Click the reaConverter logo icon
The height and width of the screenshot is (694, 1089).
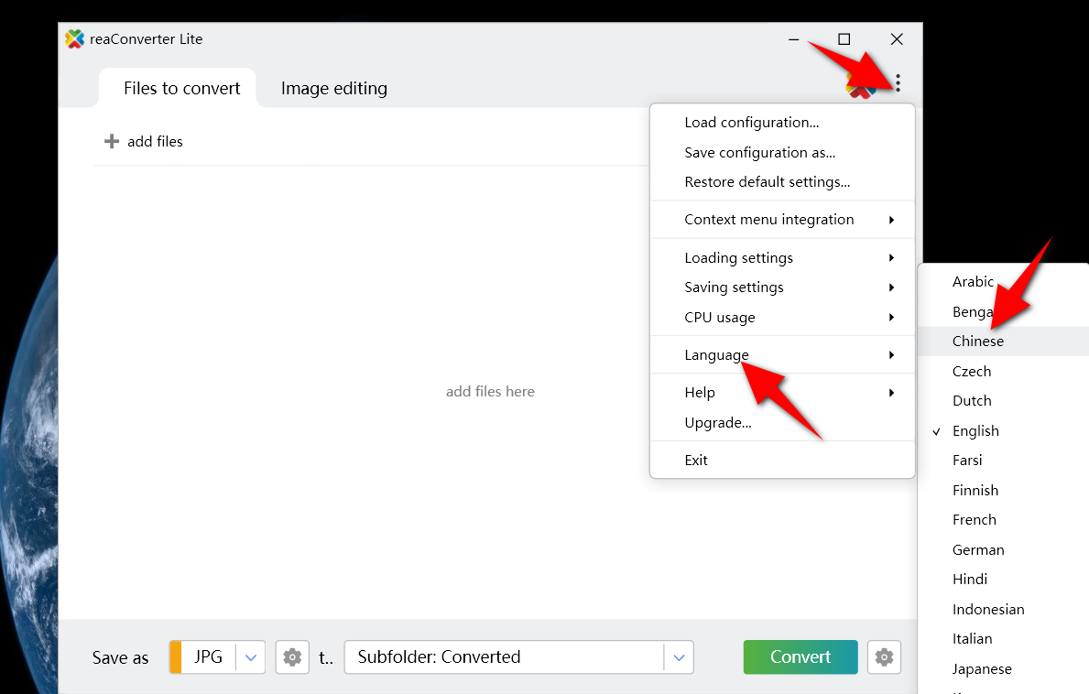click(x=74, y=38)
